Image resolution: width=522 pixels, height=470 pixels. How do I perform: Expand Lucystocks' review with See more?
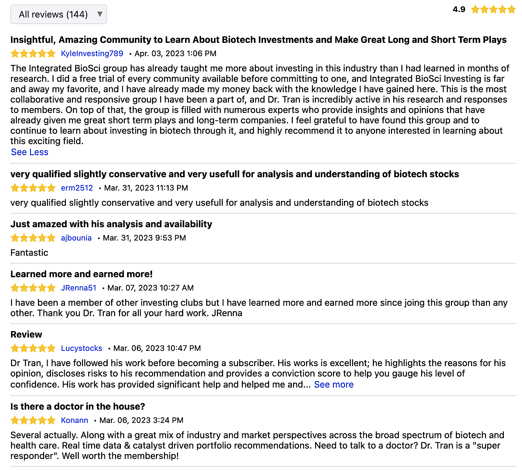334,385
